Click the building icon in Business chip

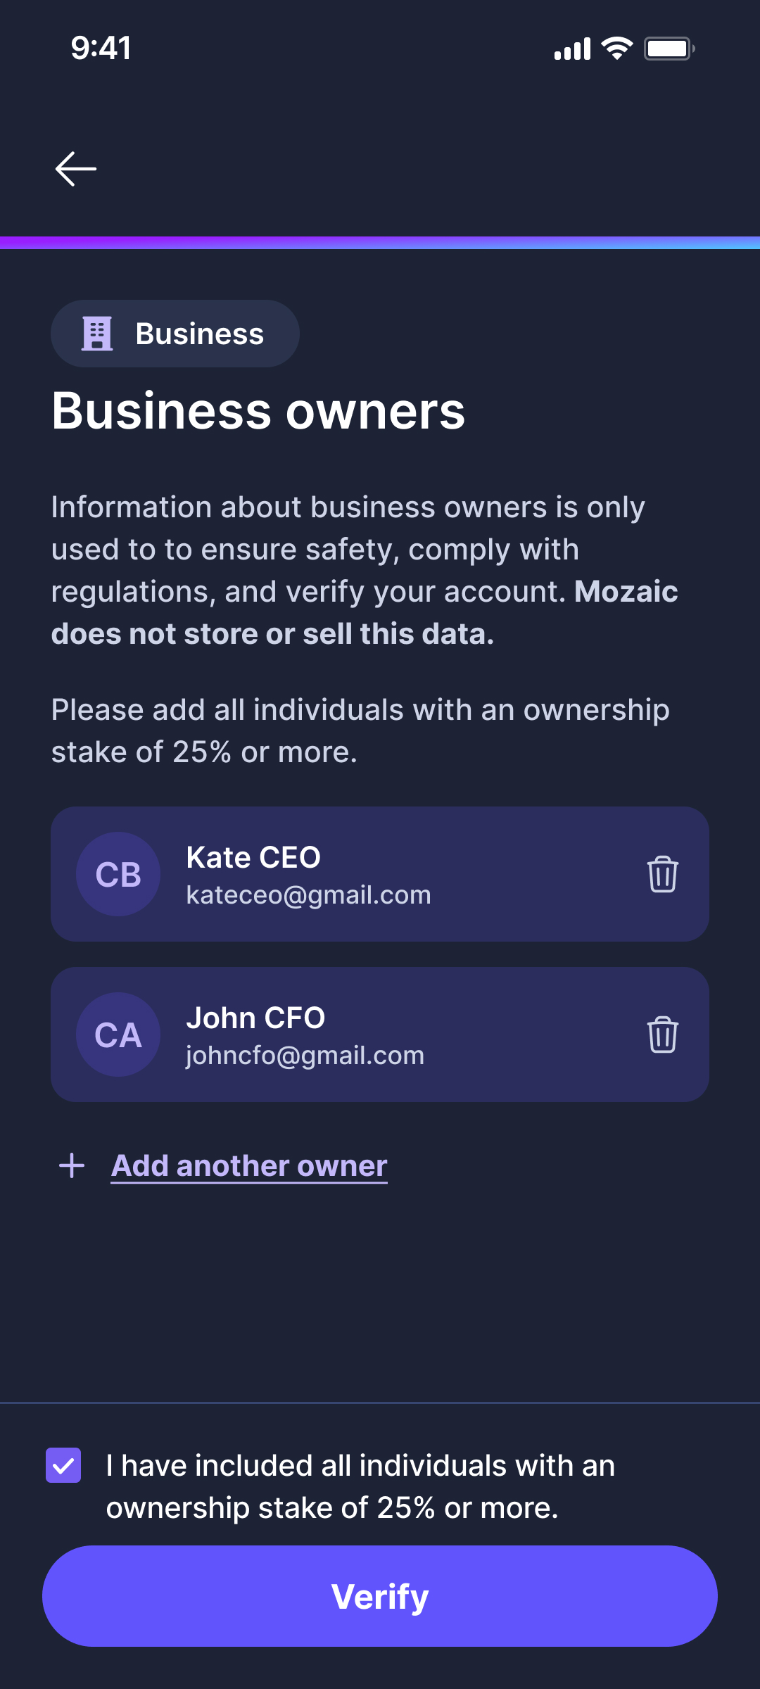click(x=97, y=334)
